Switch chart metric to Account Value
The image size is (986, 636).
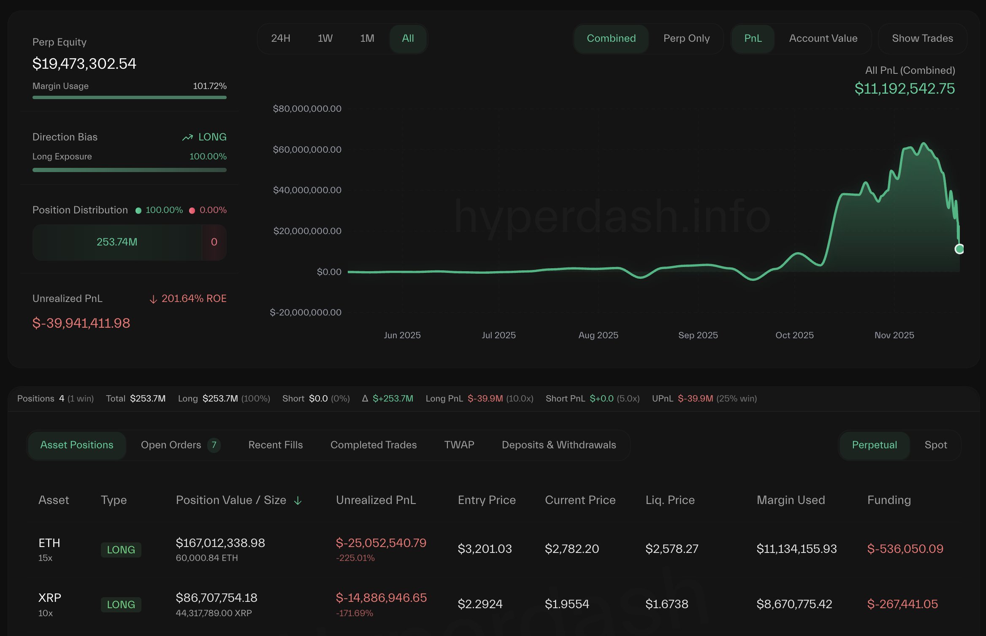(822, 38)
